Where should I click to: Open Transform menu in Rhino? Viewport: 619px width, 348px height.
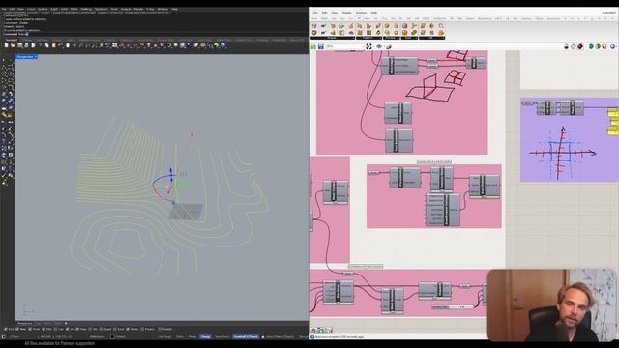point(101,9)
